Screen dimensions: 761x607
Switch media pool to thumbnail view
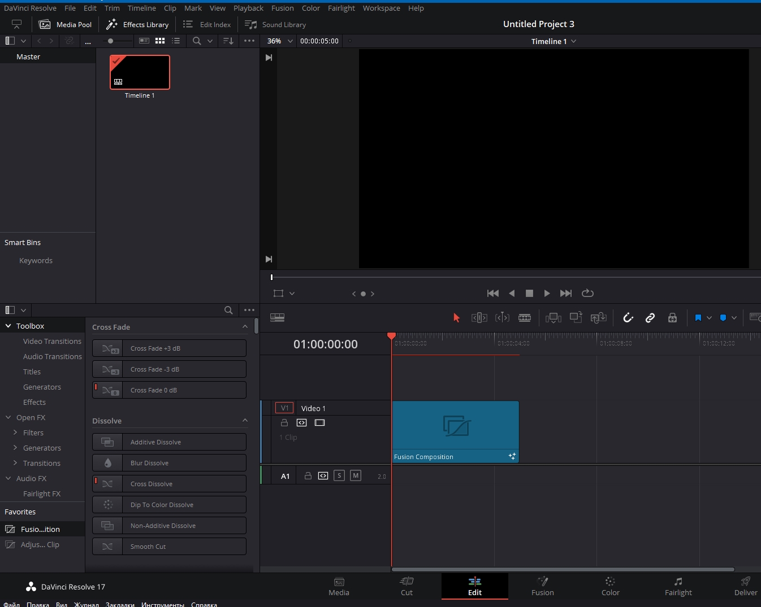[x=160, y=41]
